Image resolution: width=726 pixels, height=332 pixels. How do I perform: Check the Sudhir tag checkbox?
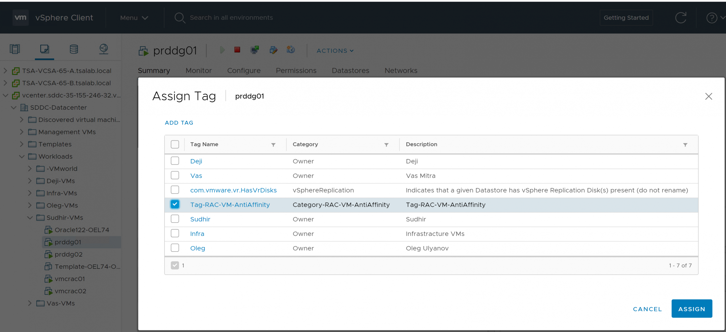click(175, 219)
